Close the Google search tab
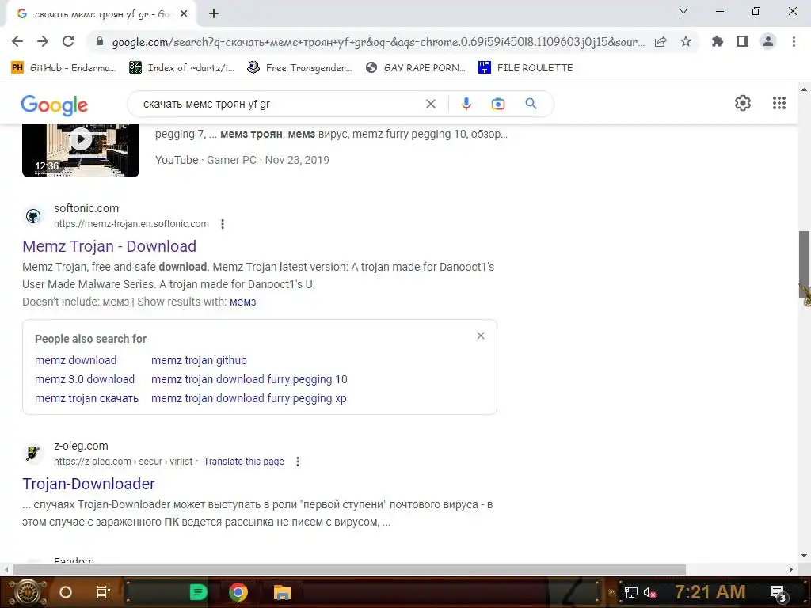 click(184, 14)
